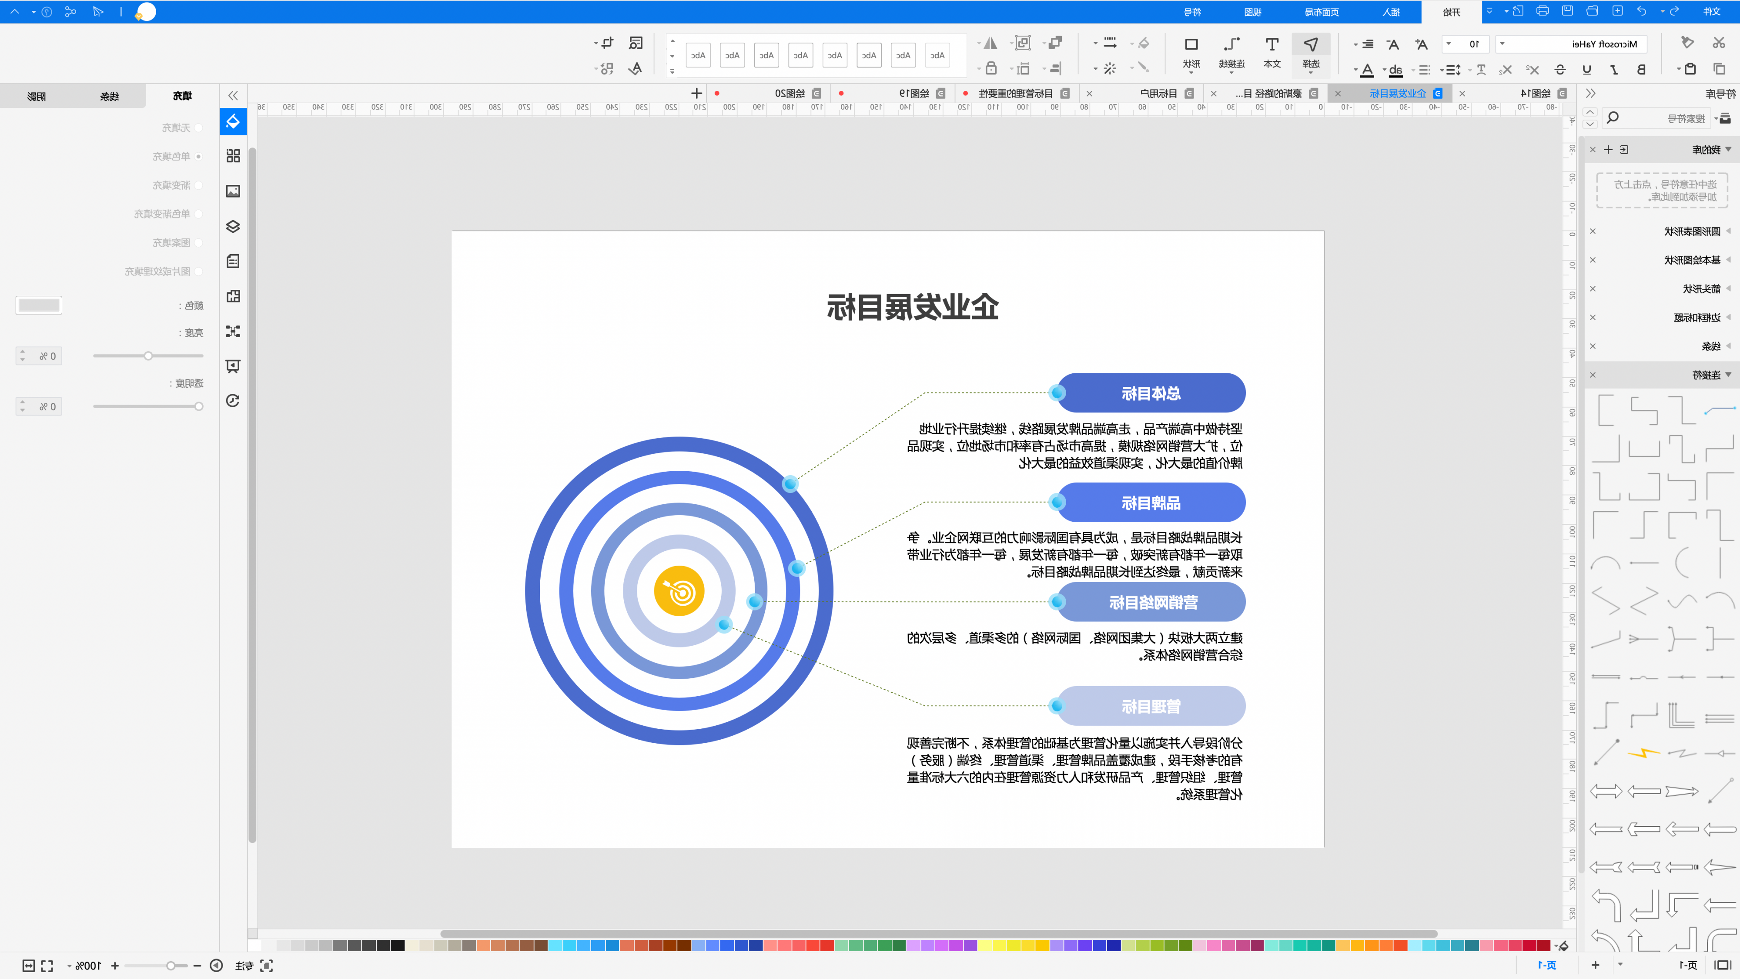Switch to the 阴影 tab
Viewport: 1740px width, 979px height.
pos(37,96)
